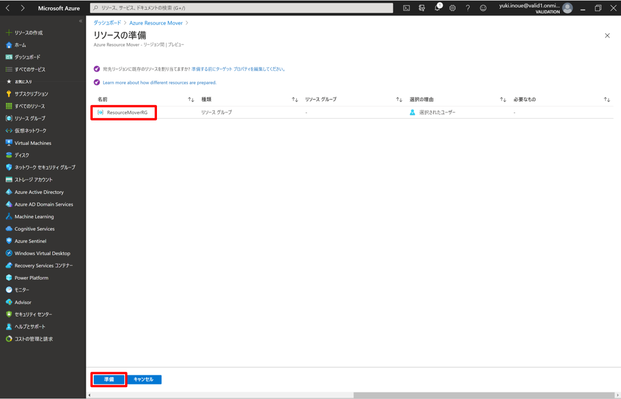This screenshot has width=621, height=399.
Task: Open Machine Learning sidebar icon
Action: [9, 217]
